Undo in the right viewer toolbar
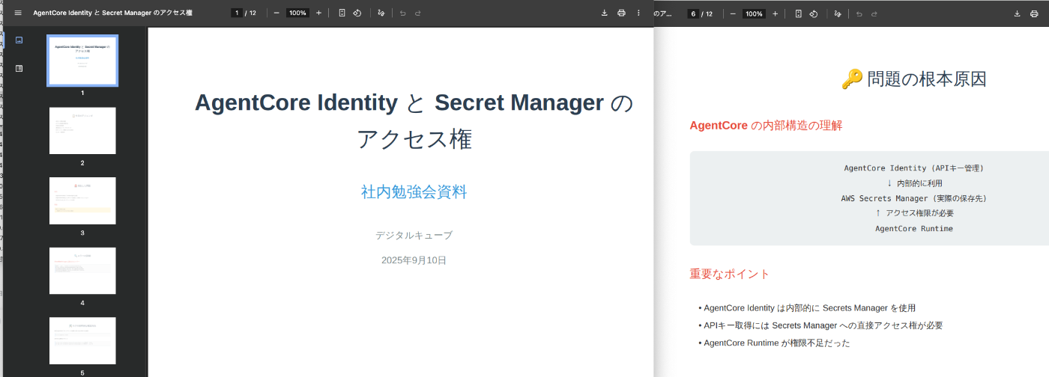The height and width of the screenshot is (377, 1049). click(x=859, y=13)
